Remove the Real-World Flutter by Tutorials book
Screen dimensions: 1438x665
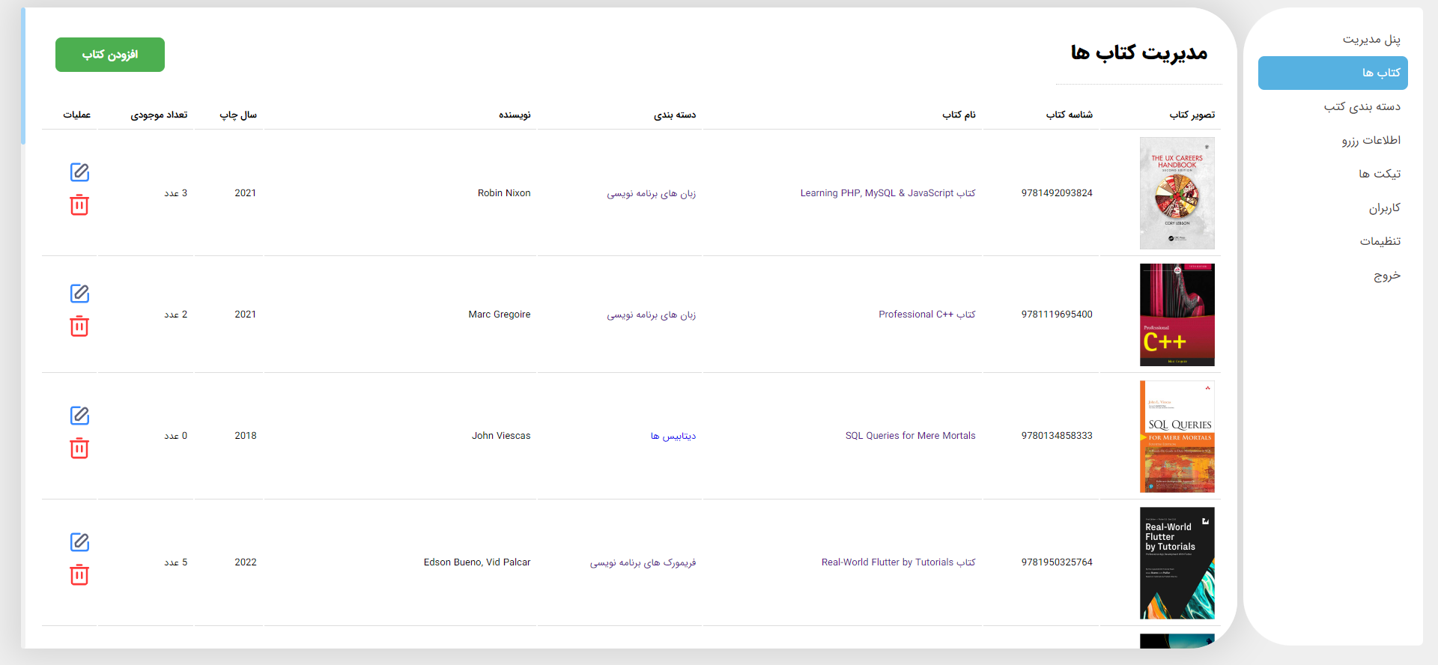coord(79,575)
